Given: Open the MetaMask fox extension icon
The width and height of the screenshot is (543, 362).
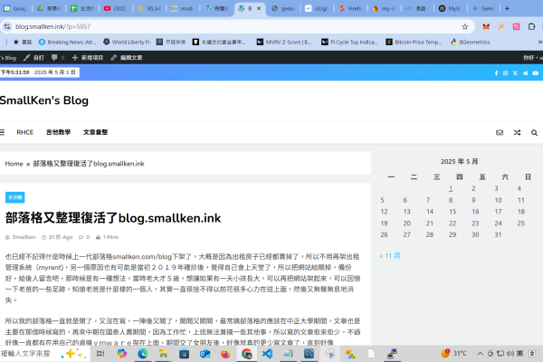Looking at the screenshot, I should pyautogui.click(x=485, y=27).
